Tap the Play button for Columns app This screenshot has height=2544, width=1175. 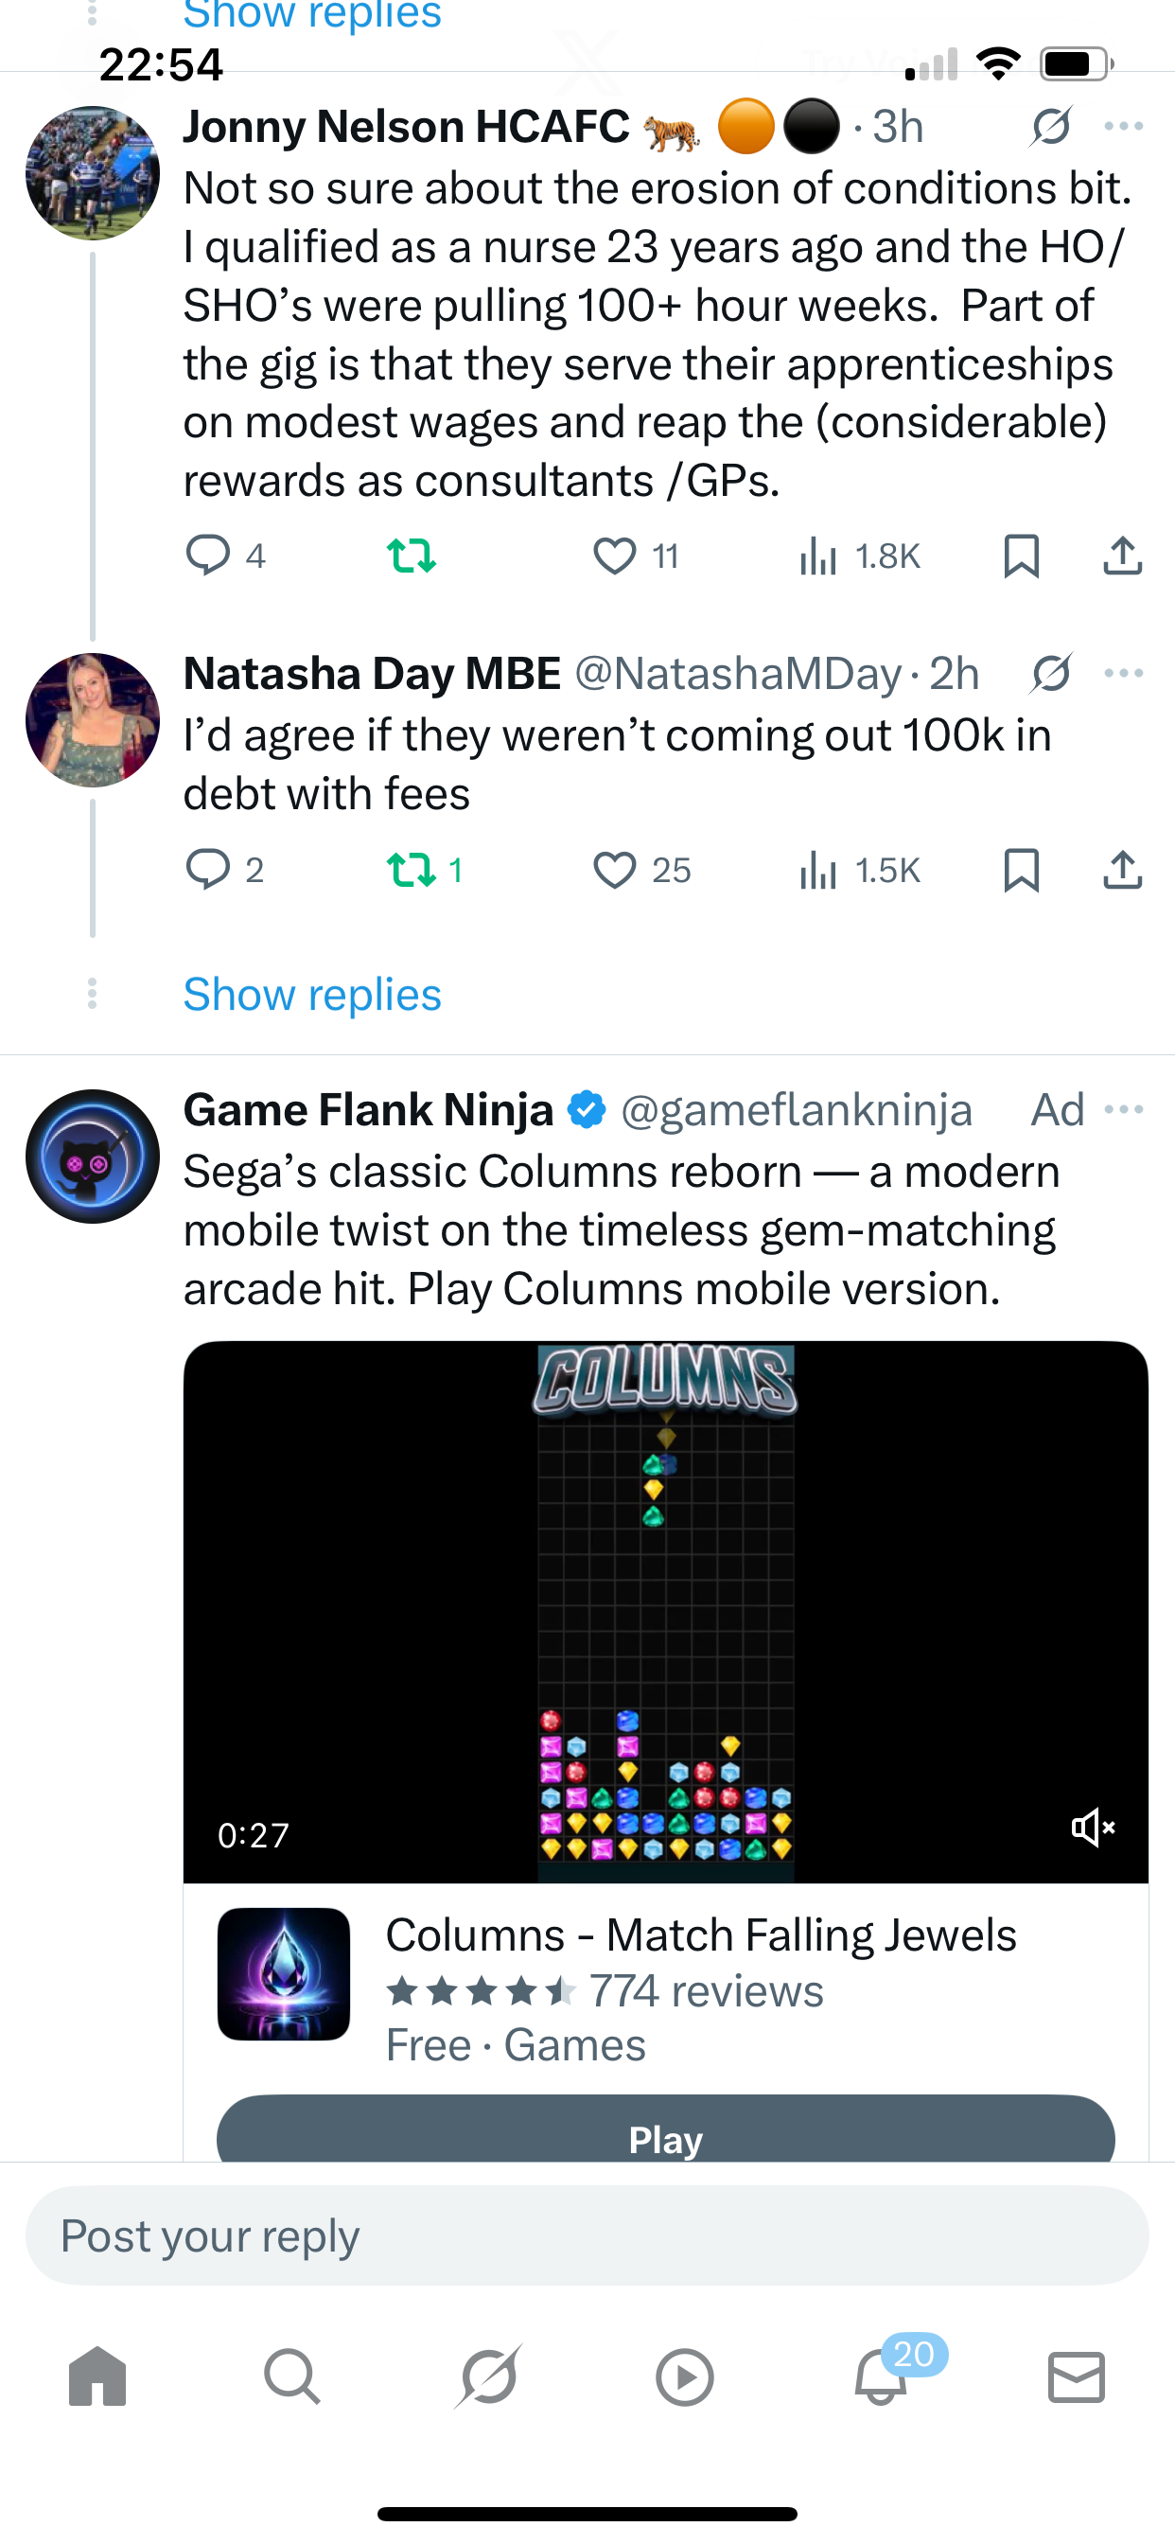[665, 2131]
